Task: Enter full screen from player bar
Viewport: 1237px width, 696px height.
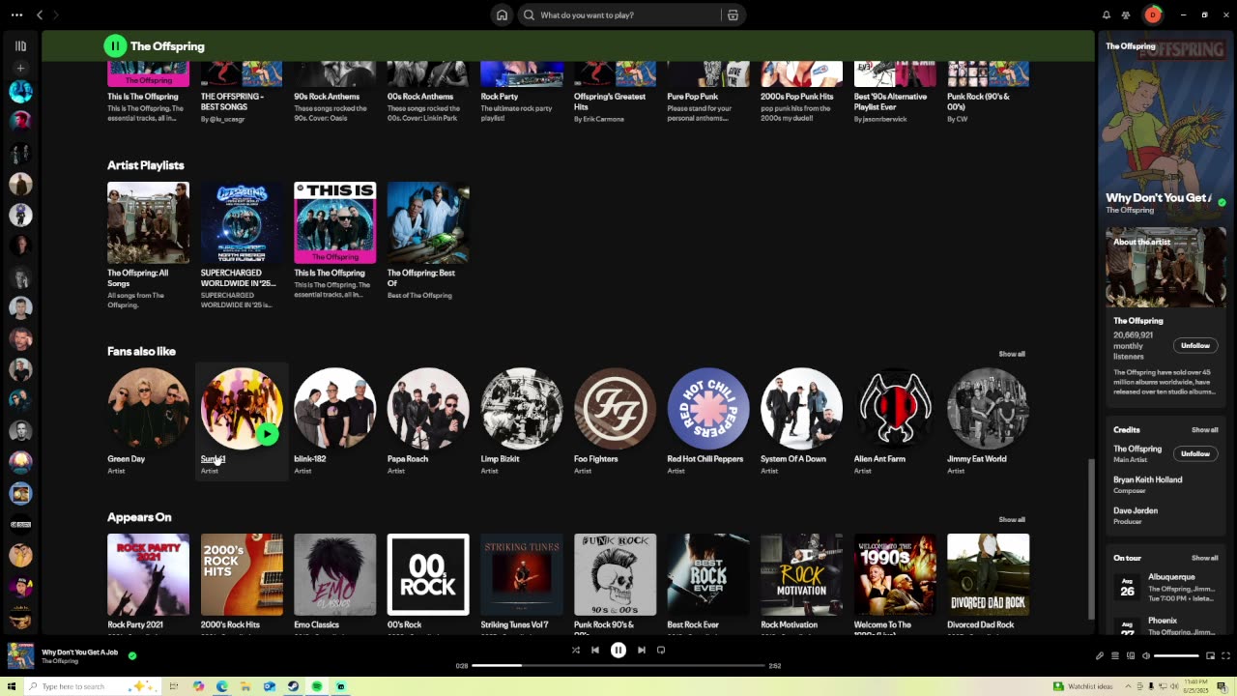Action: coord(1224,656)
